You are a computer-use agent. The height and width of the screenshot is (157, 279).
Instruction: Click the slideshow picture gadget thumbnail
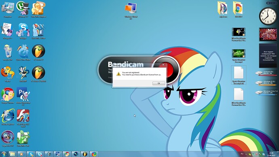268,34
